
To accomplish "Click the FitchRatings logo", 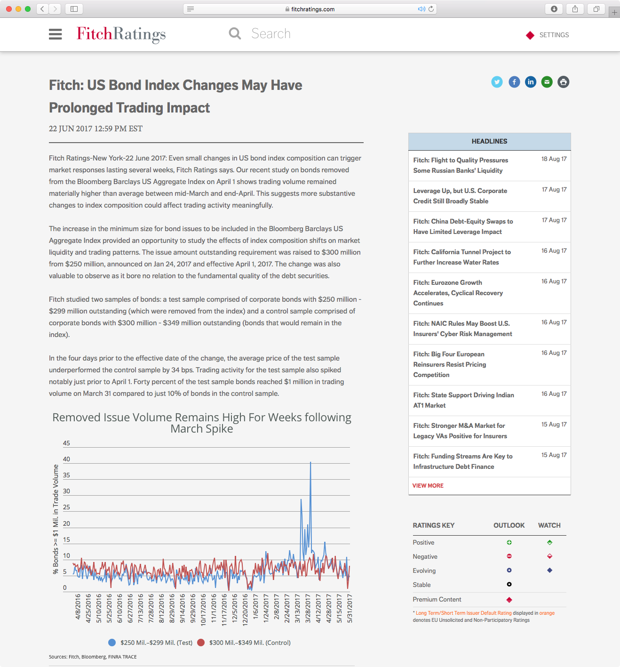I will 121,34.
